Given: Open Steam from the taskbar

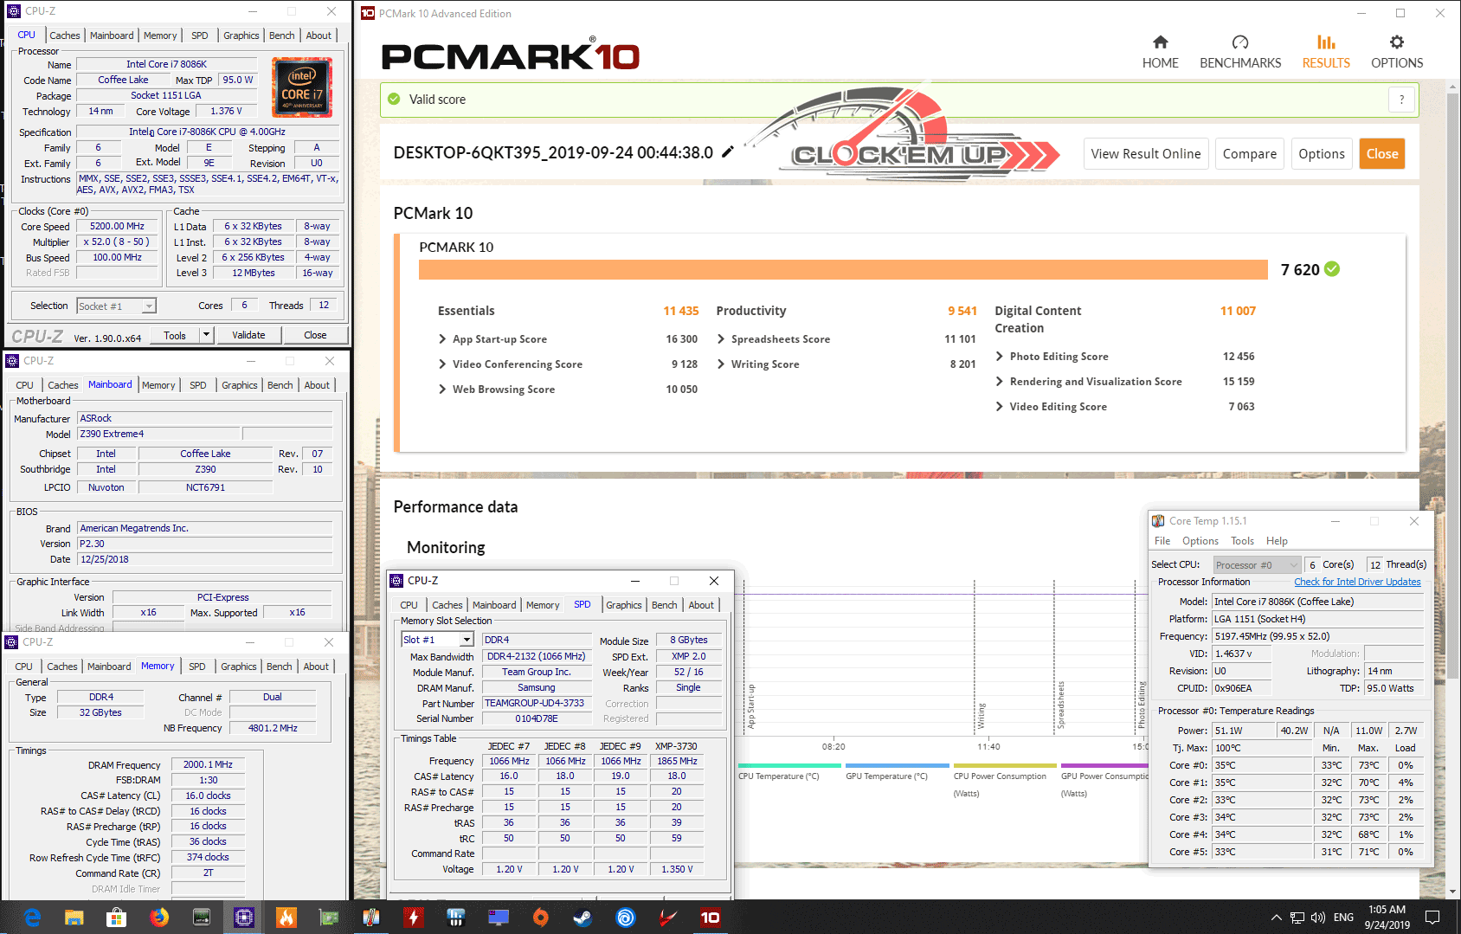Looking at the screenshot, I should (582, 918).
